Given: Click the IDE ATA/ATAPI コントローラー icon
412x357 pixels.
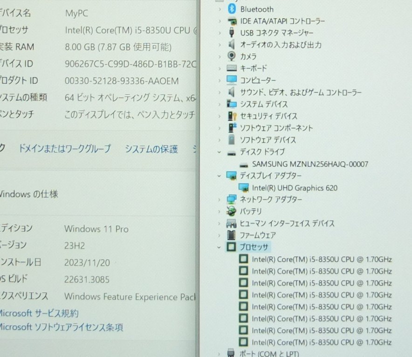Looking at the screenshot, I should pyautogui.click(x=232, y=21).
